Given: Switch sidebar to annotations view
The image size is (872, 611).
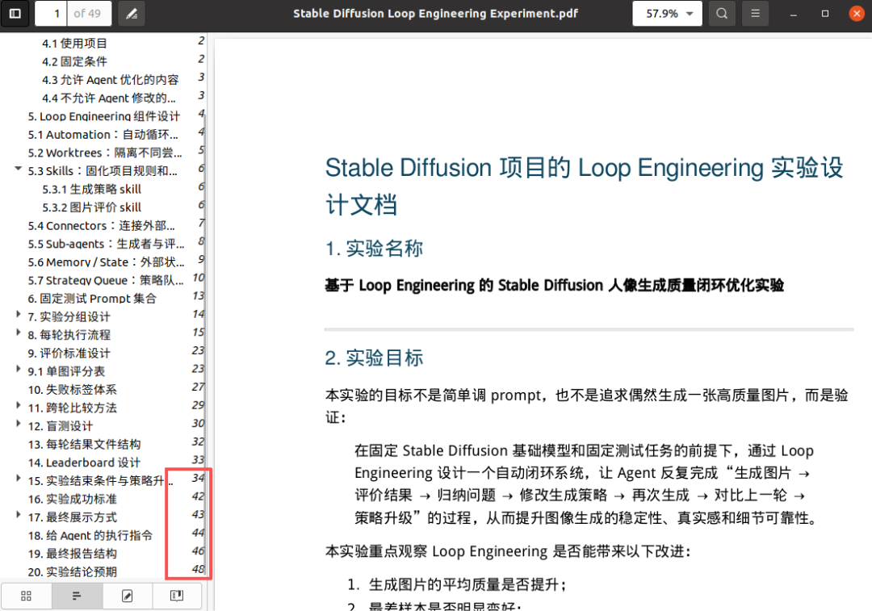Looking at the screenshot, I should pyautogui.click(x=128, y=596).
